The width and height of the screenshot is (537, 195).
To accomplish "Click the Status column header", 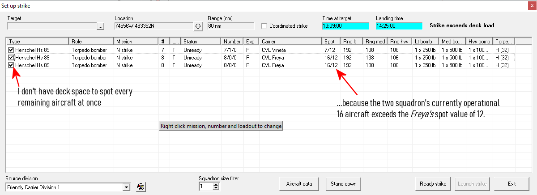I will click(200, 41).
